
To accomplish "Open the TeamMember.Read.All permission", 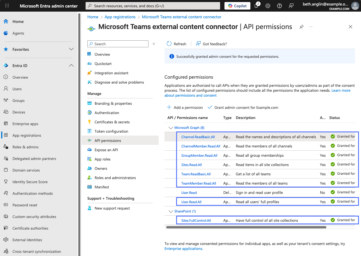I will tap(199, 183).
